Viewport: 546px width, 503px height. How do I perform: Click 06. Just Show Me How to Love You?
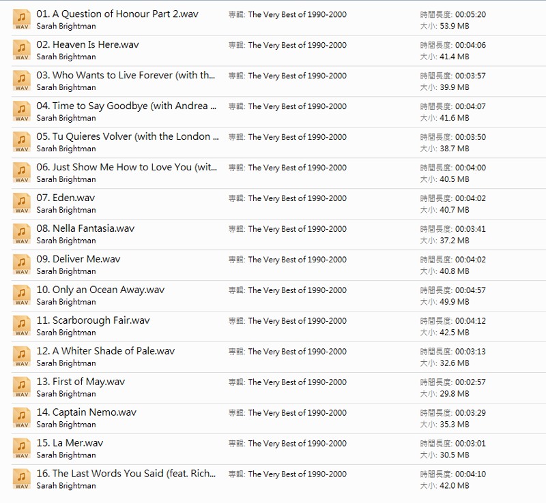[x=127, y=168]
